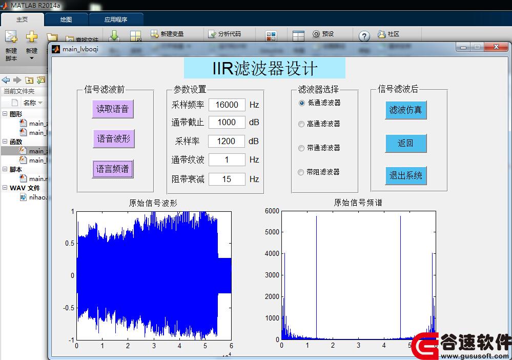Viewport: 512px width, 360px height.
Task: Switch to the 绘图 tab
Action: 66,19
